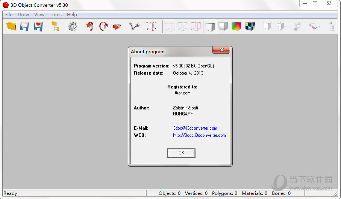Open the View menu
Image resolution: width=341 pixels, height=199 pixels.
click(39, 15)
